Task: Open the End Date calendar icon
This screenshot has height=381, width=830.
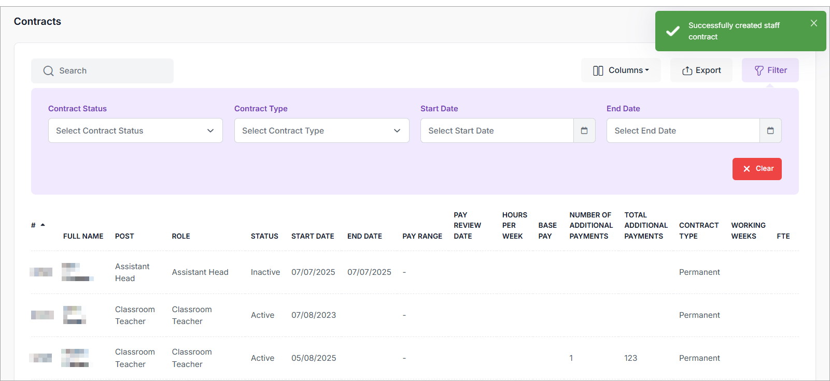Action: 770,130
